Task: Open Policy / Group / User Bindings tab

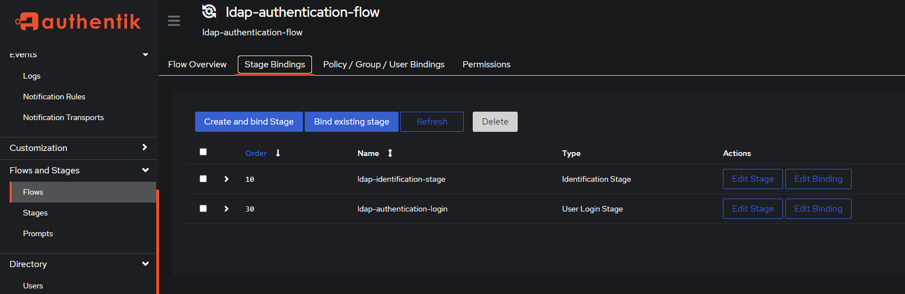Action: 383,65
